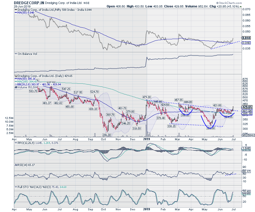Image resolution: width=255 pixels, height=212 pixels.
Task: Click the 2.5M volume scale label
Action: coord(10,133)
